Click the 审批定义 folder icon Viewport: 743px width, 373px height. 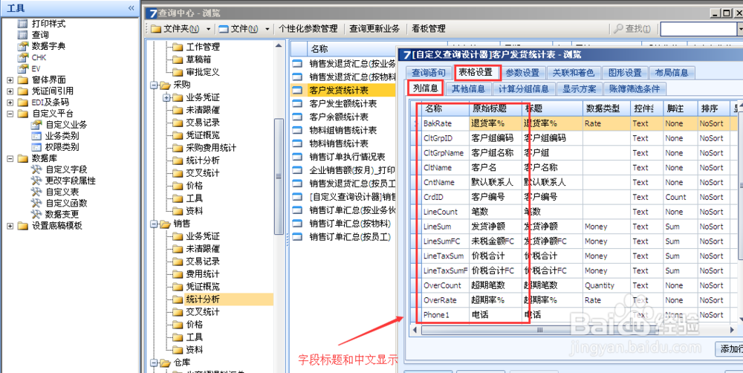(178, 73)
